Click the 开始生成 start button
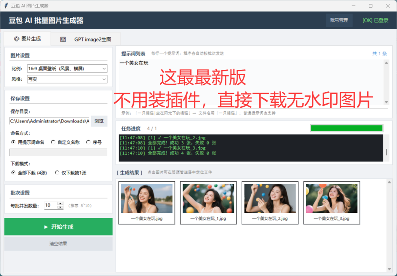397x276 pixels. point(59,227)
